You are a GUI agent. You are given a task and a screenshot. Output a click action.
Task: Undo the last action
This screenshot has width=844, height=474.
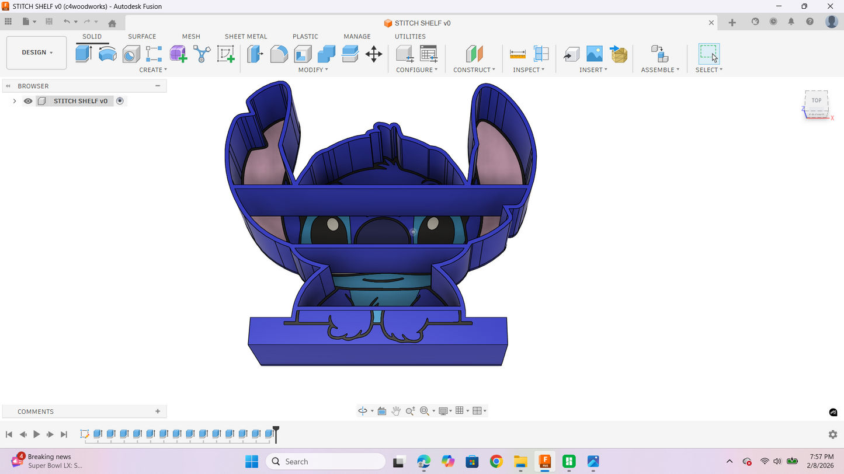(67, 22)
